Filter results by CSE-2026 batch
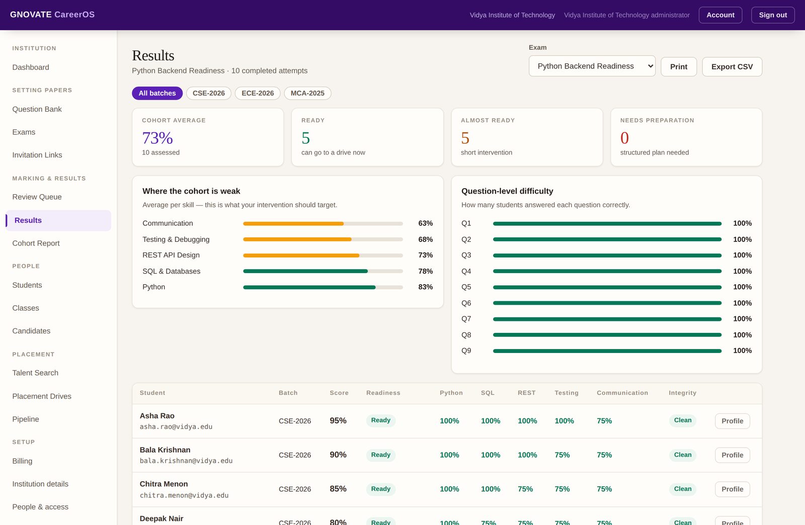This screenshot has width=805, height=525. coord(209,93)
